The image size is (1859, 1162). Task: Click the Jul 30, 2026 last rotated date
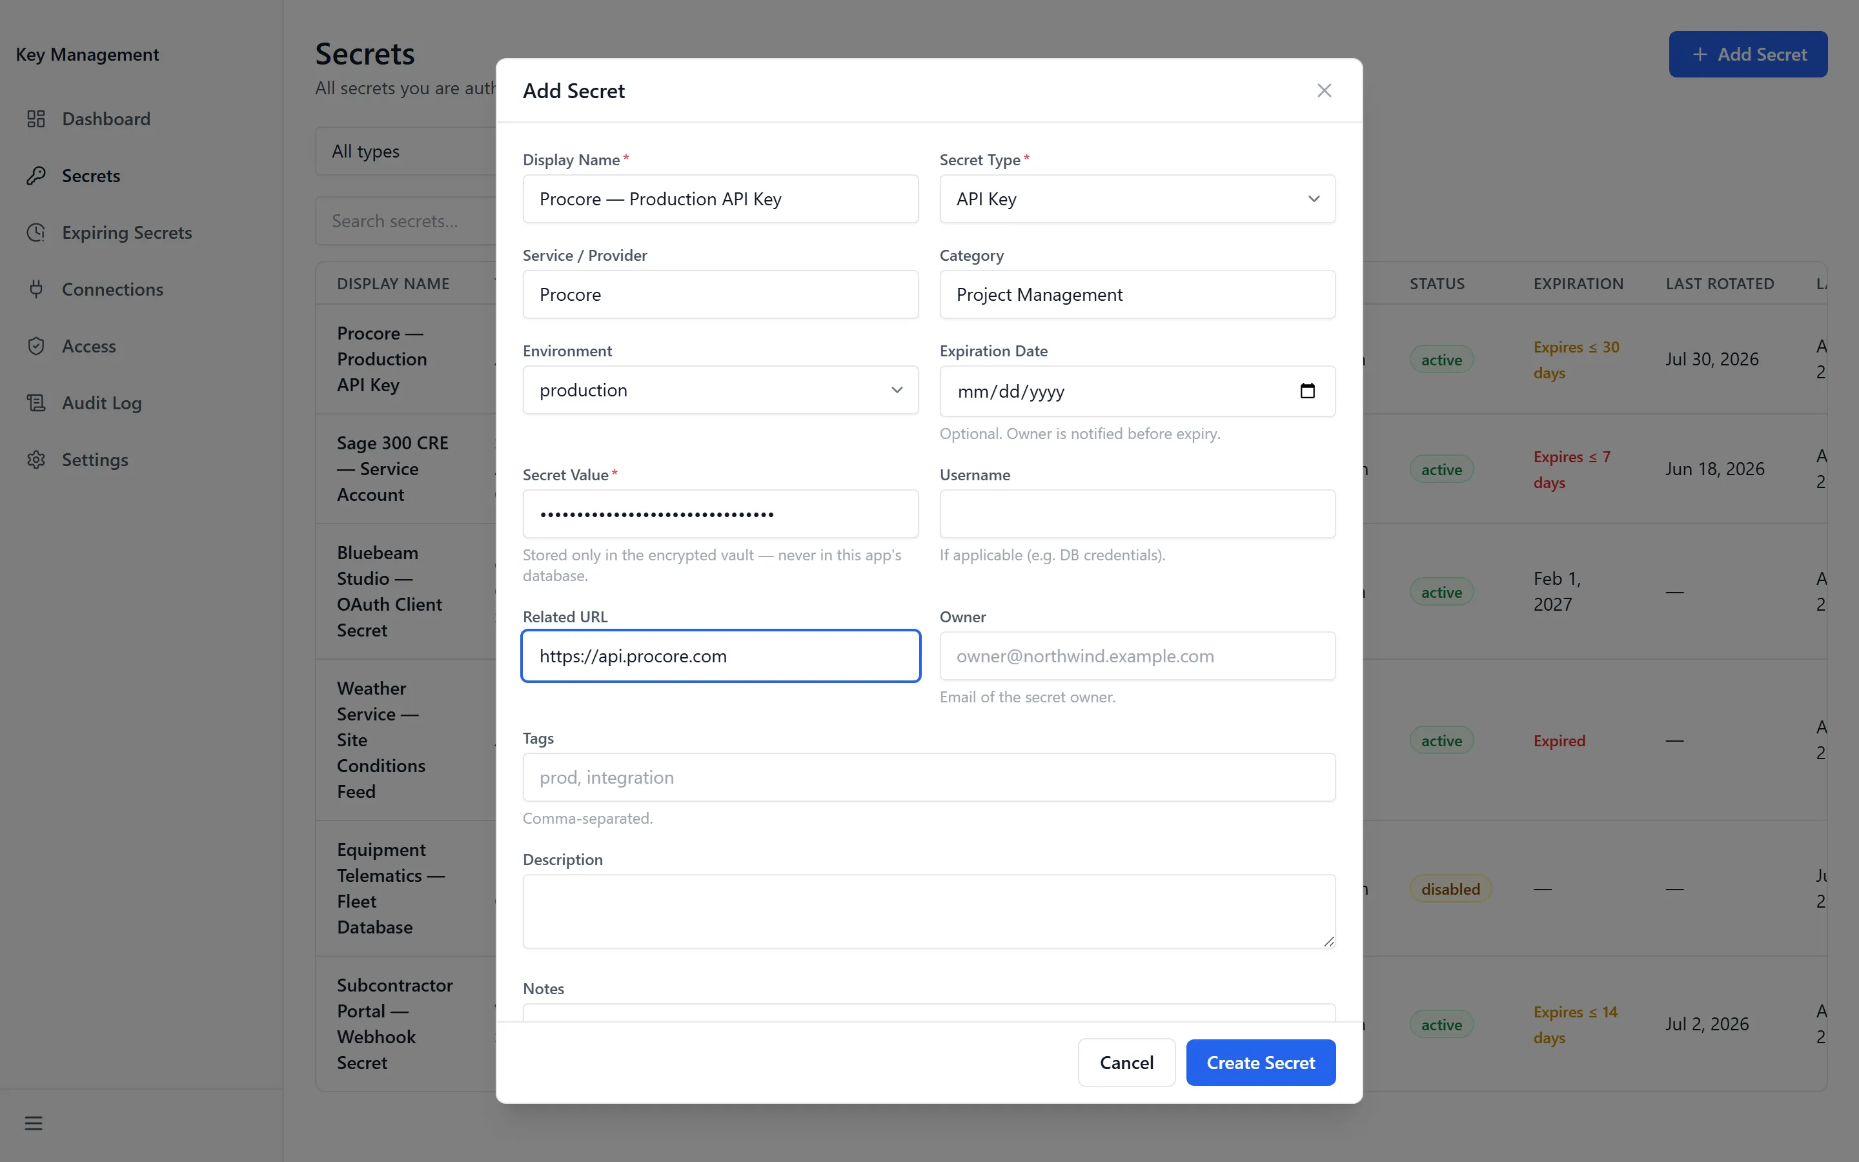(1712, 359)
